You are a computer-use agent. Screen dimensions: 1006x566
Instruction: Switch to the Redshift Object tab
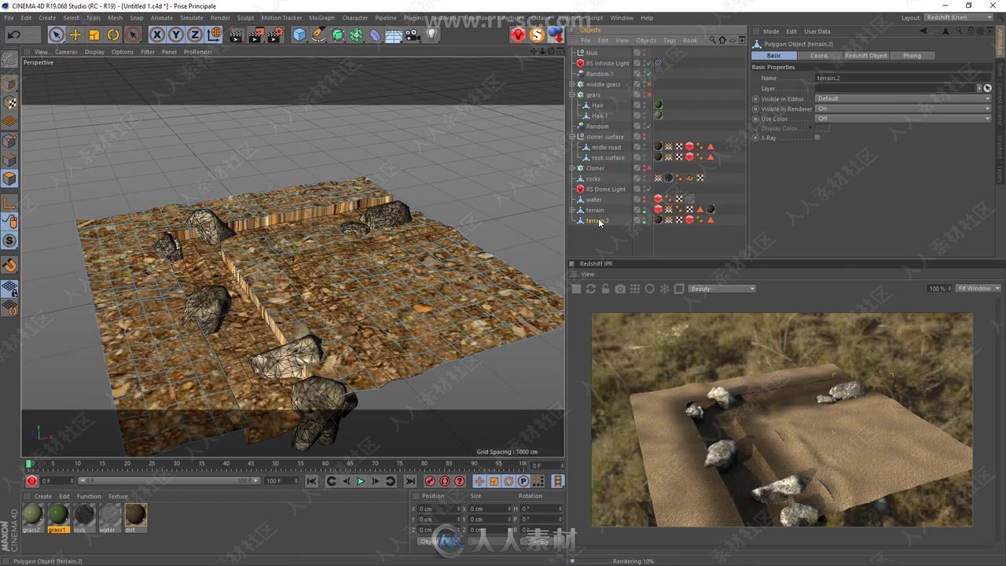(866, 55)
